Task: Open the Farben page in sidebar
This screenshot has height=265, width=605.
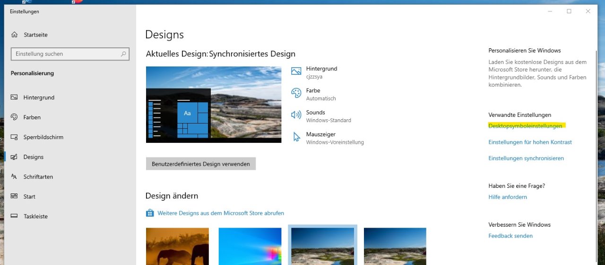Action: [x=70, y=117]
